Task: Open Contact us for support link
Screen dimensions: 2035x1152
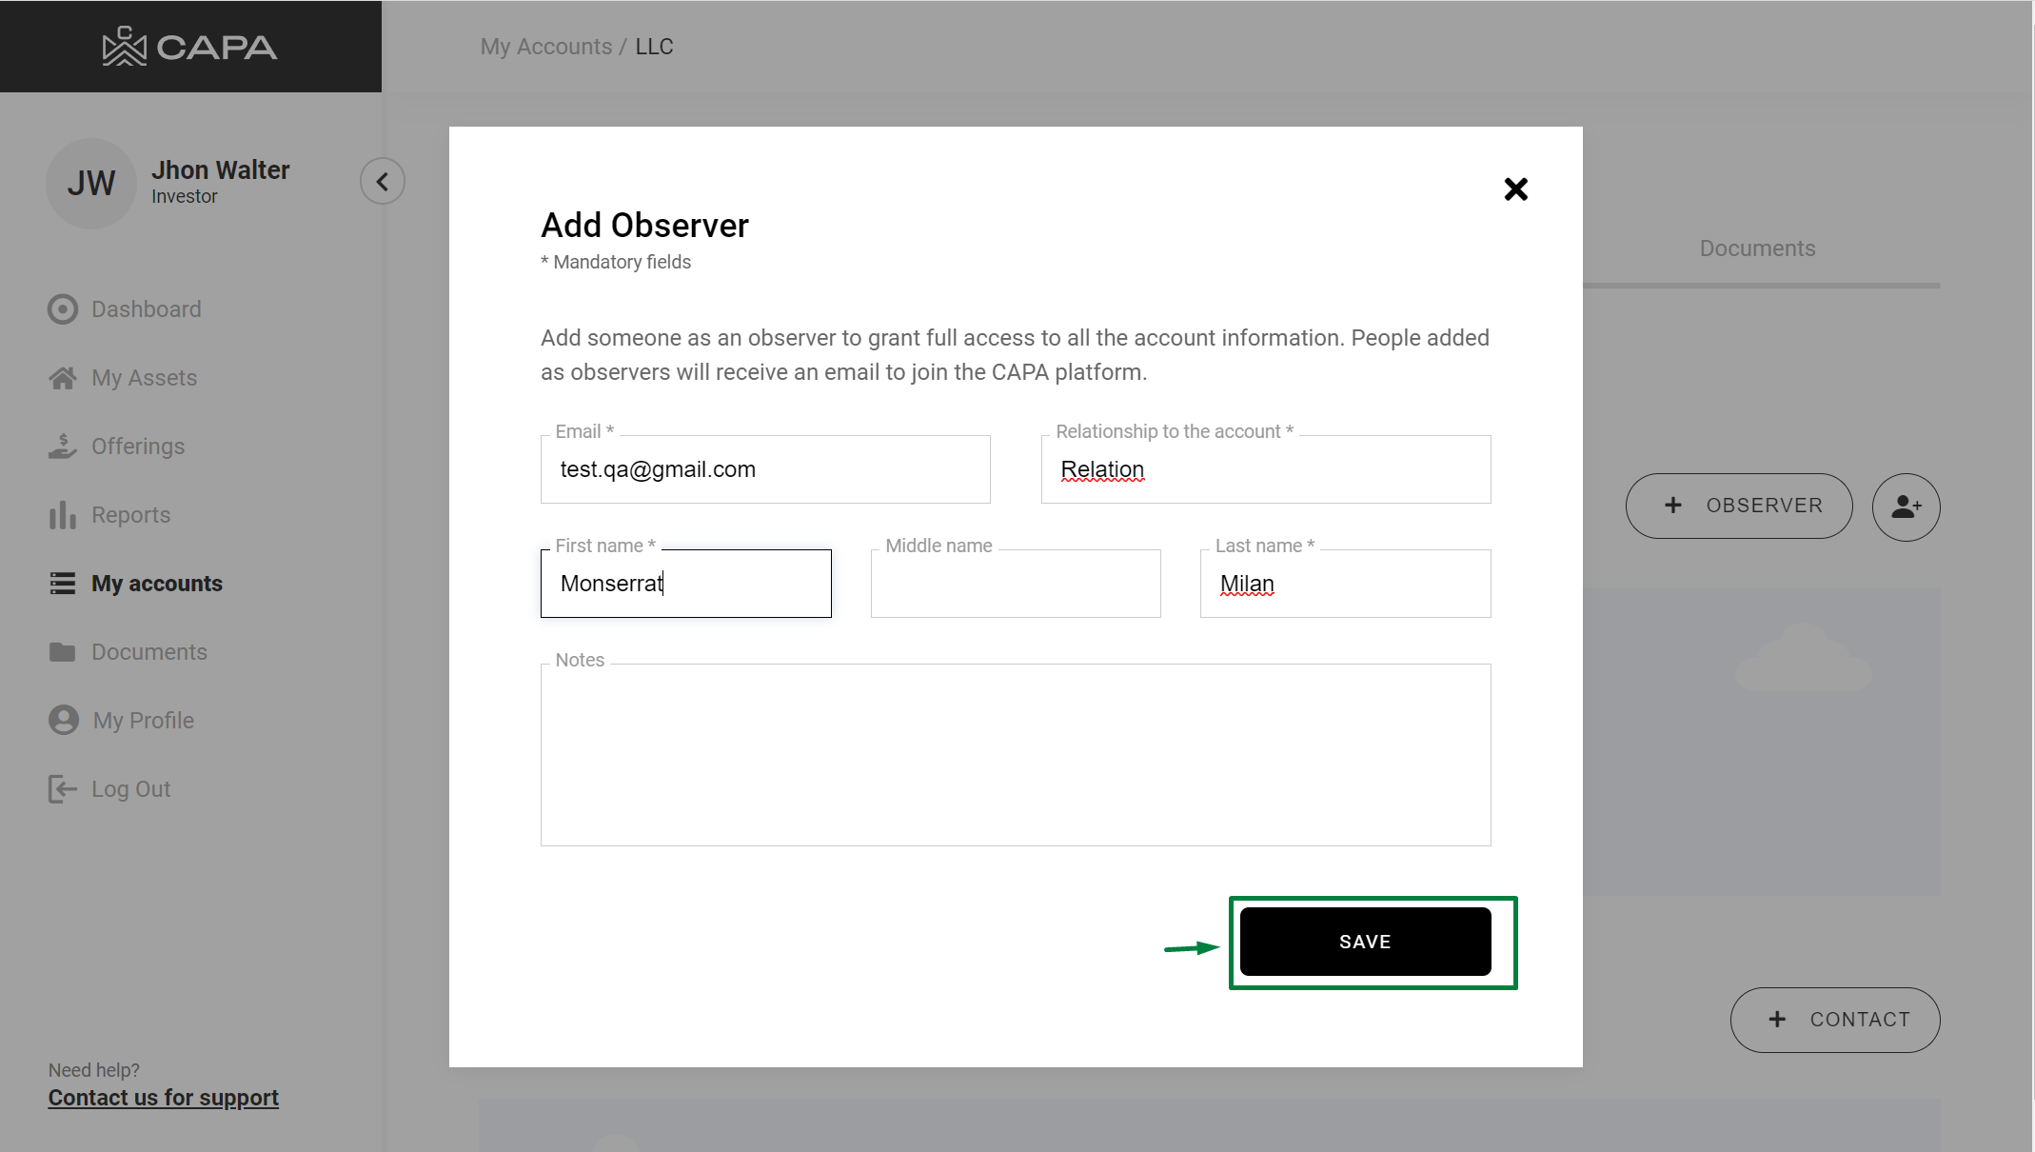Action: click(x=164, y=1098)
